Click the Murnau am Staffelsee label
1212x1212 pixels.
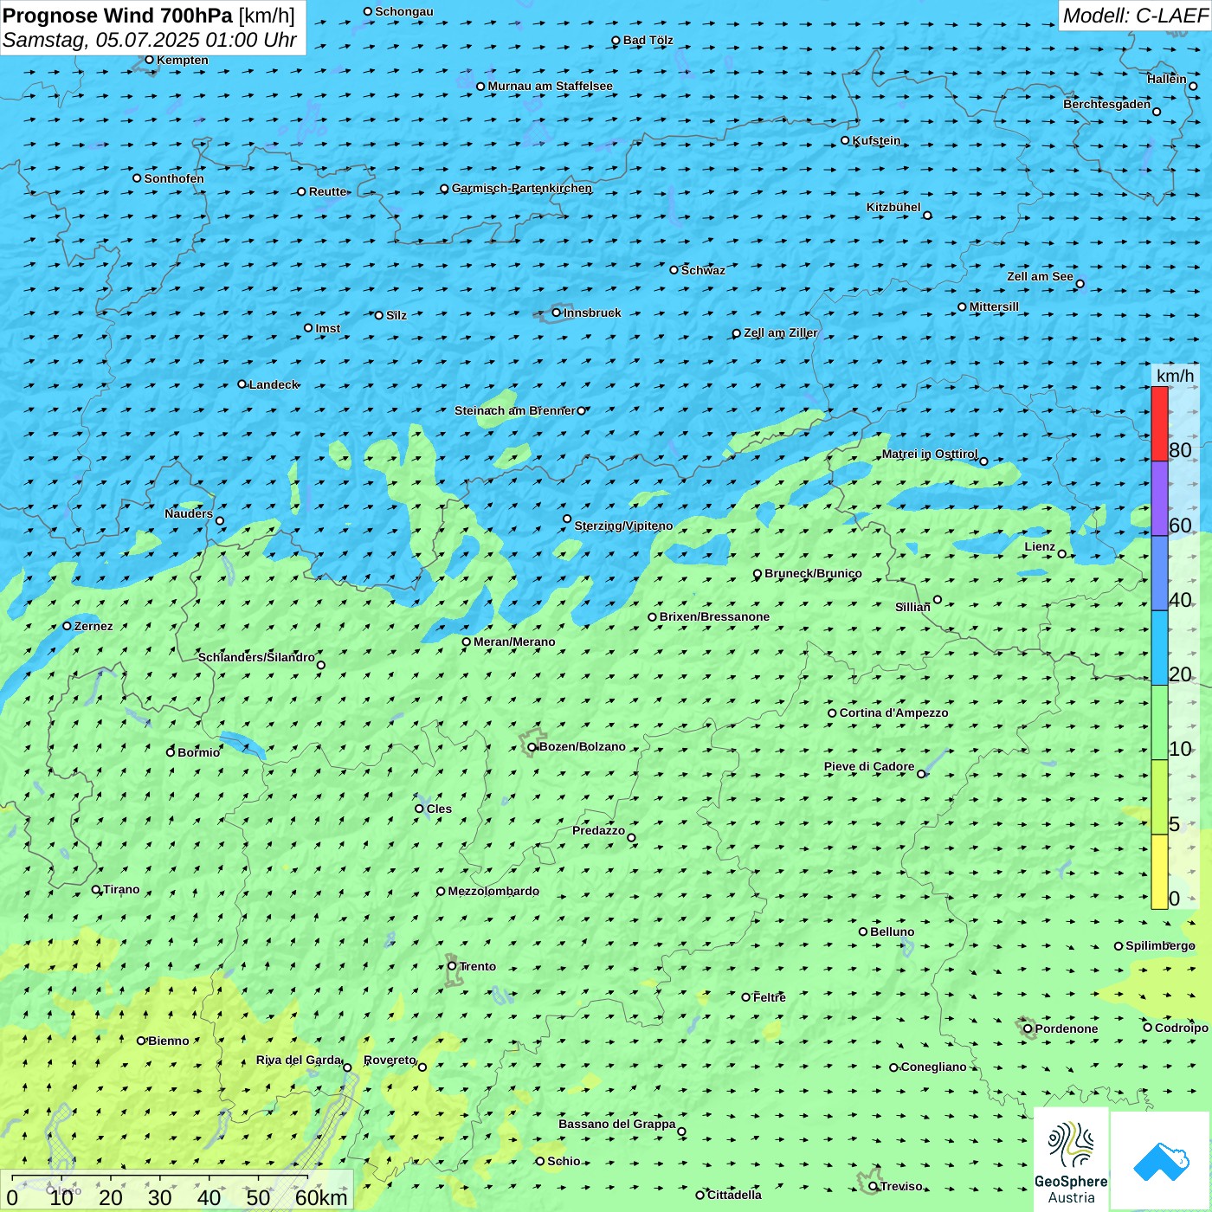pos(550,86)
